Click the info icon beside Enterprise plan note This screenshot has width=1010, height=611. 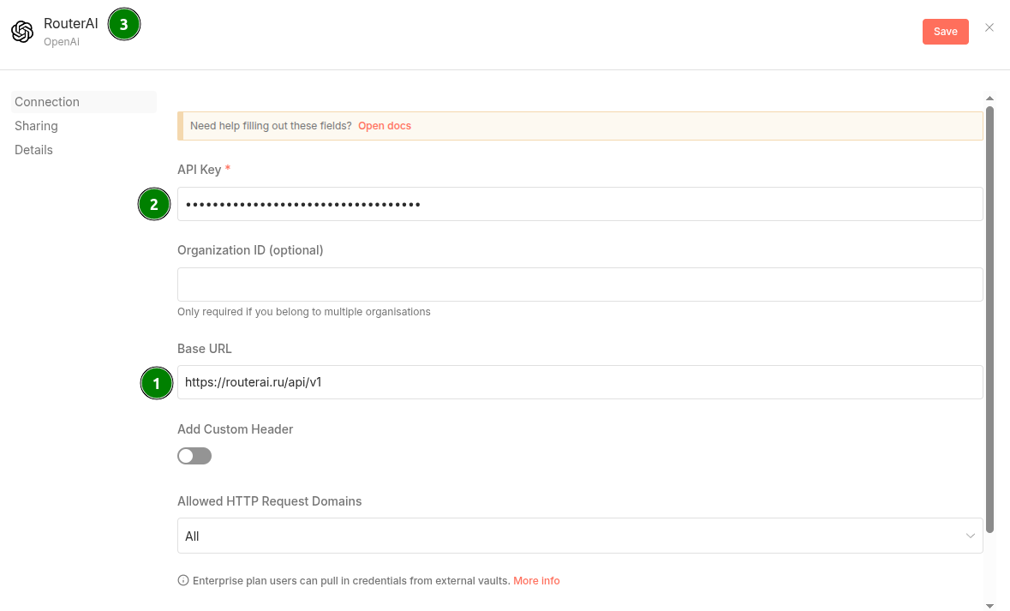(x=183, y=581)
